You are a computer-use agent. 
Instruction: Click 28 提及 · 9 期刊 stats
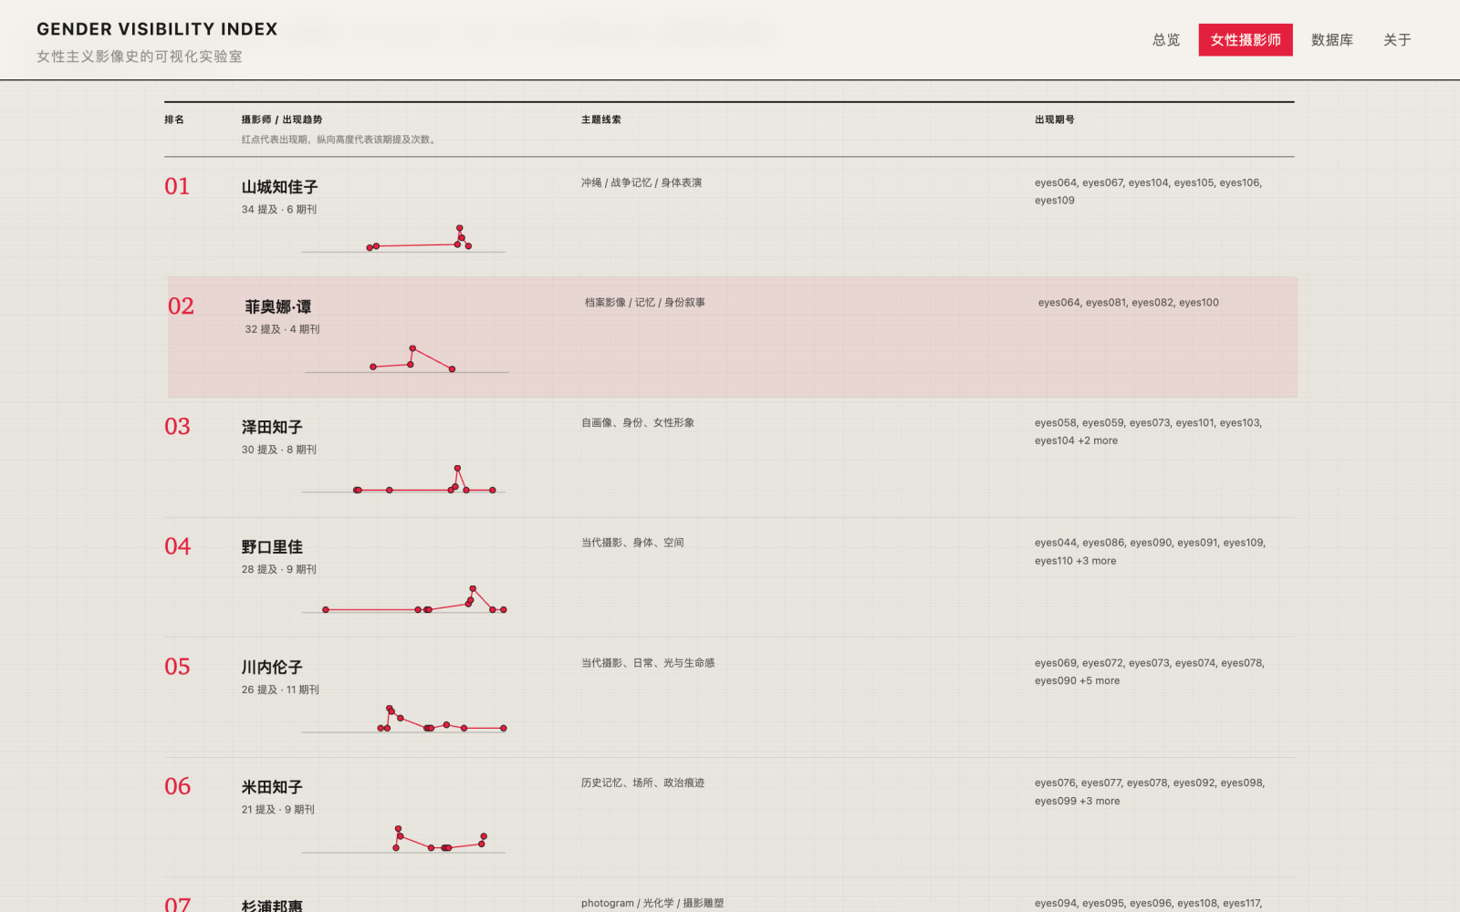click(x=279, y=569)
